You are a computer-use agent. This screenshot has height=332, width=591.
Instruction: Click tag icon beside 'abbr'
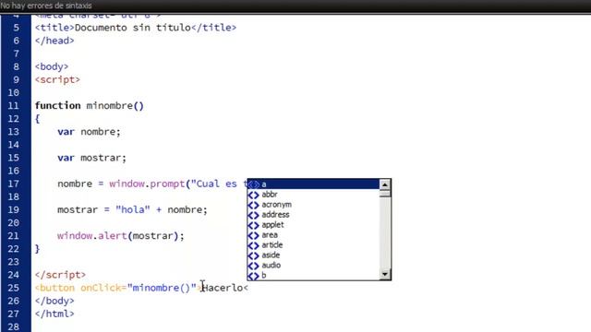click(253, 195)
